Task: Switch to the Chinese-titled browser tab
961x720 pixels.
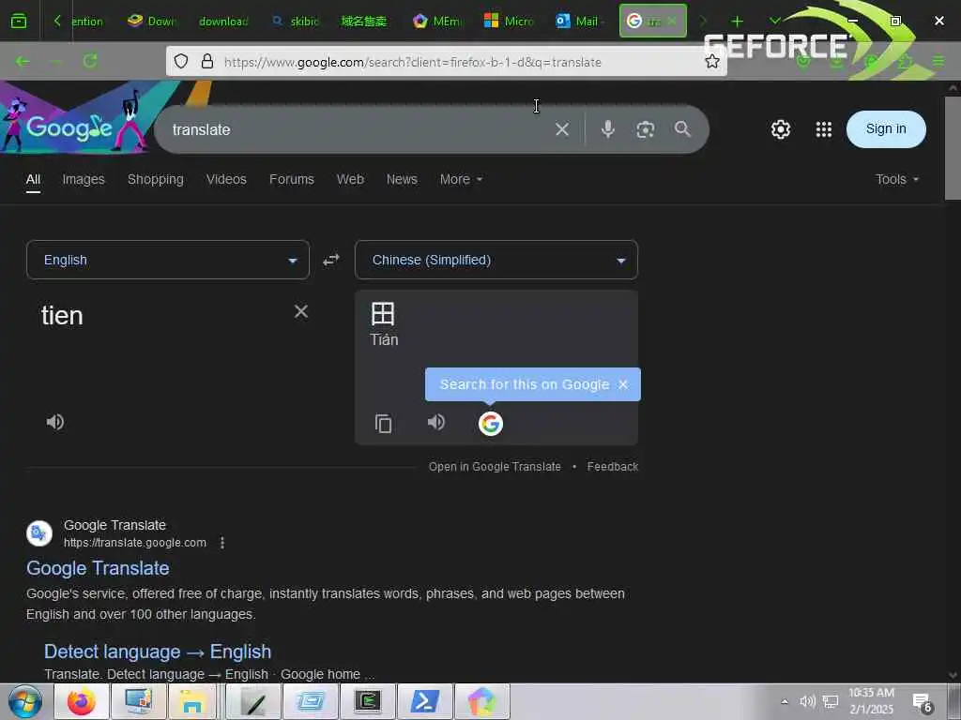Action: coord(364,22)
